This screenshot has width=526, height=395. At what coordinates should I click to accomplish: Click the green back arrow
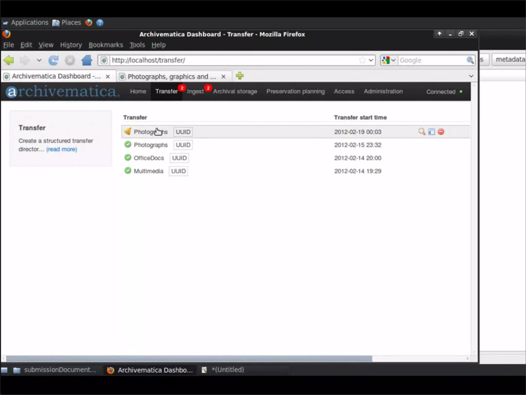9,60
